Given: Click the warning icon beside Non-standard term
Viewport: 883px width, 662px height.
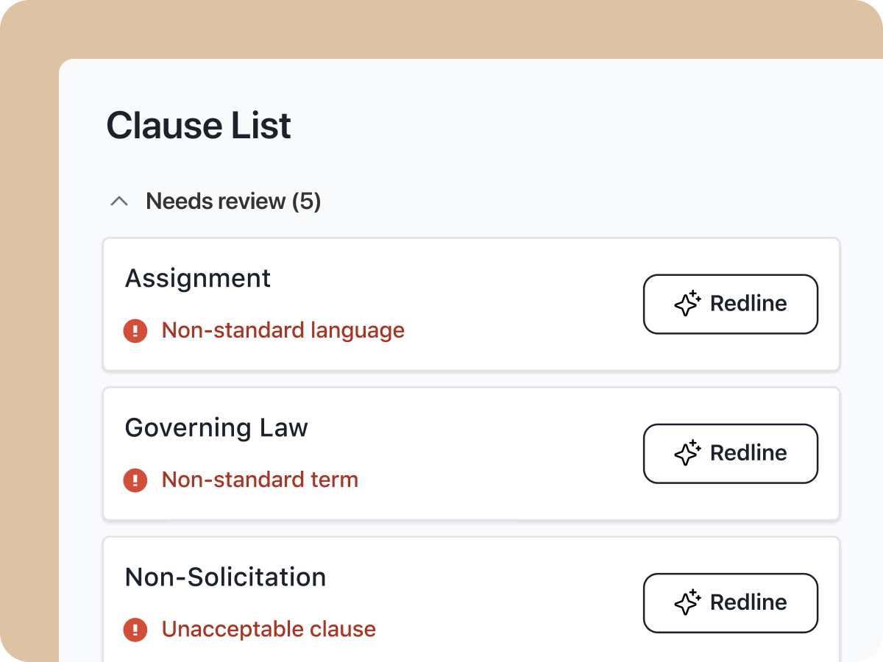Looking at the screenshot, I should pos(135,480).
